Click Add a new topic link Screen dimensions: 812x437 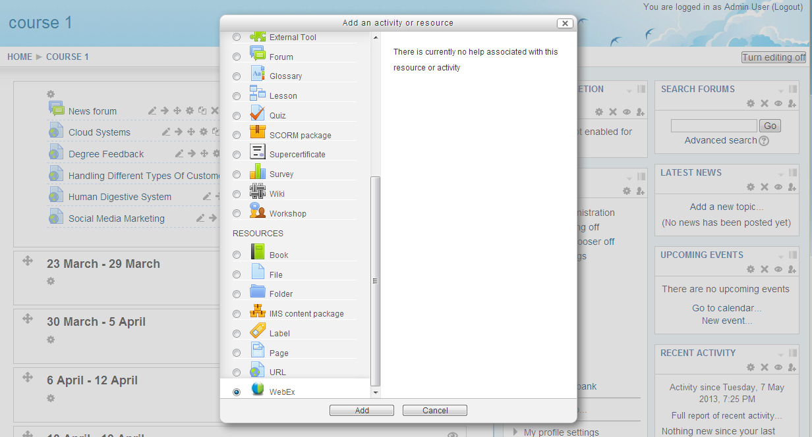pos(726,207)
